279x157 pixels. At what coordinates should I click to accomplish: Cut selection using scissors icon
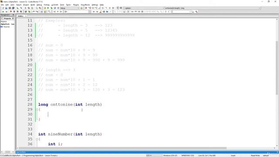25,8
